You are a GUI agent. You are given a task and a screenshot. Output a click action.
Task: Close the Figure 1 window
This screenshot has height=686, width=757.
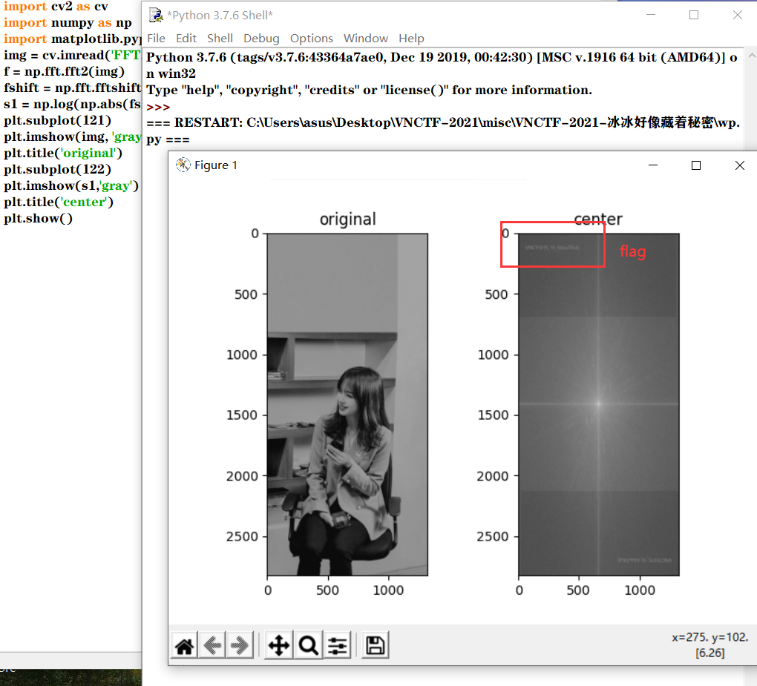[x=739, y=165]
